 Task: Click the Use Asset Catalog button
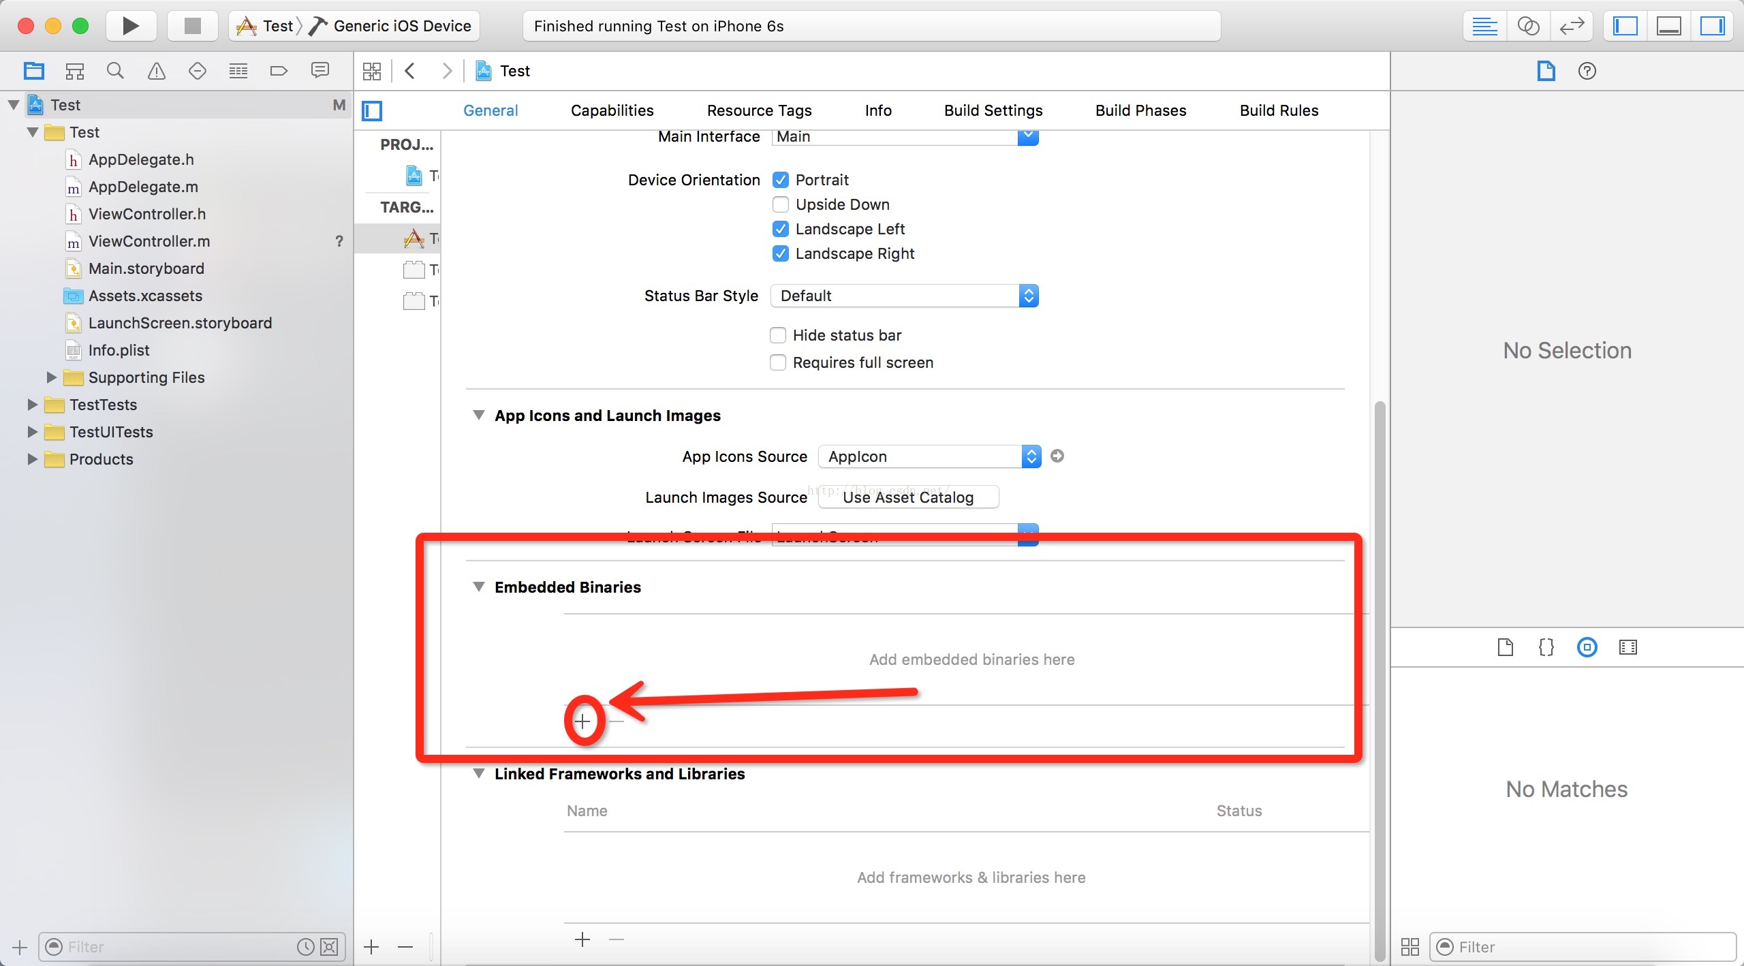pyautogui.click(x=908, y=497)
